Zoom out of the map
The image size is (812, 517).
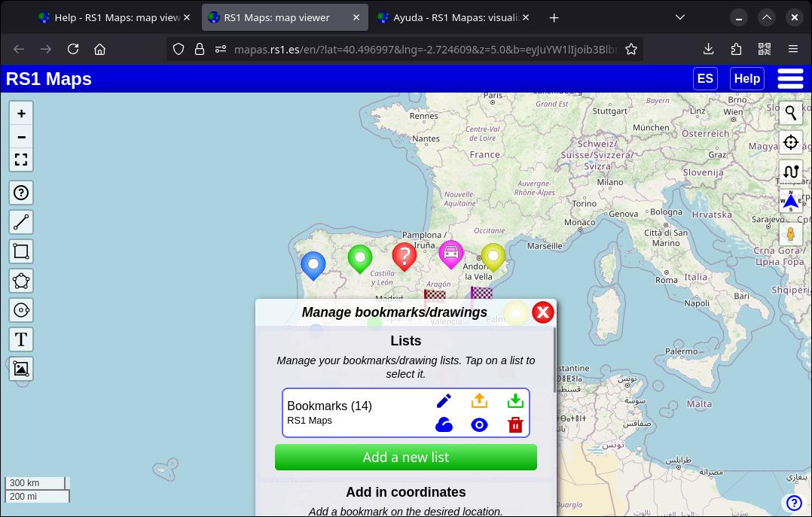click(21, 137)
